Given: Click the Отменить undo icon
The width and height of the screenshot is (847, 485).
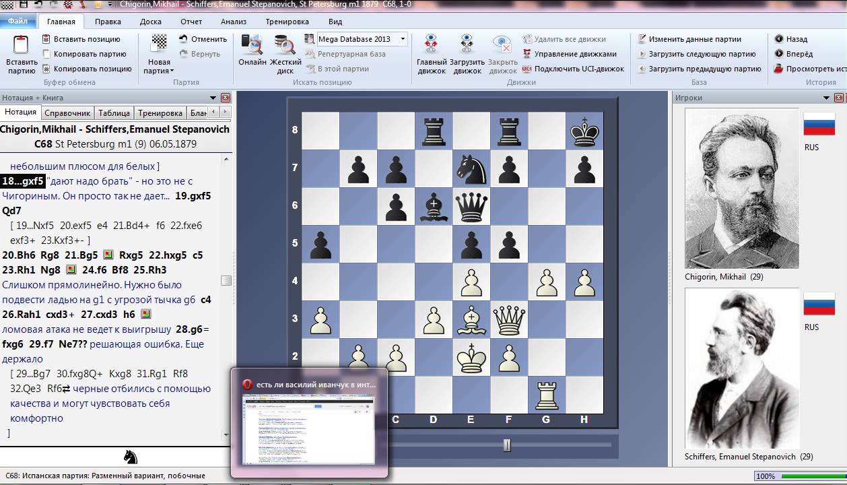Looking at the screenshot, I should (x=183, y=39).
